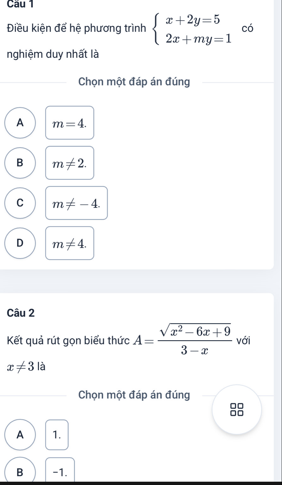Click 'Chọn một đáp án đúng' under Câu 1

tap(135, 82)
